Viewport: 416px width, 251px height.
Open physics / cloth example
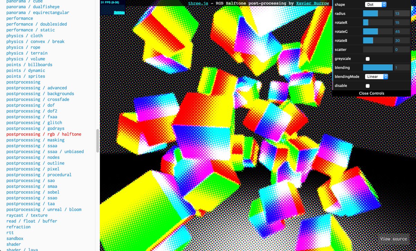tap(25, 36)
